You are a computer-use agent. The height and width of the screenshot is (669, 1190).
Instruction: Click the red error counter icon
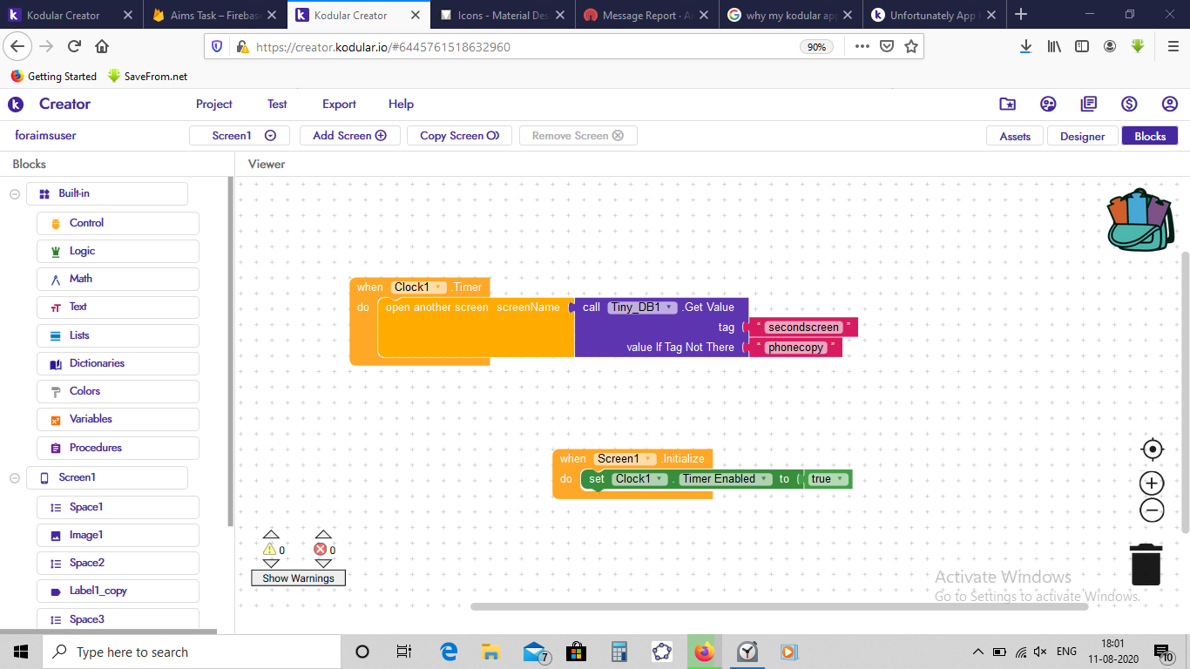coord(320,550)
